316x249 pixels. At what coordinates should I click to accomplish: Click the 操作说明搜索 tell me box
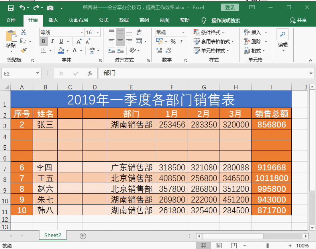226,21
